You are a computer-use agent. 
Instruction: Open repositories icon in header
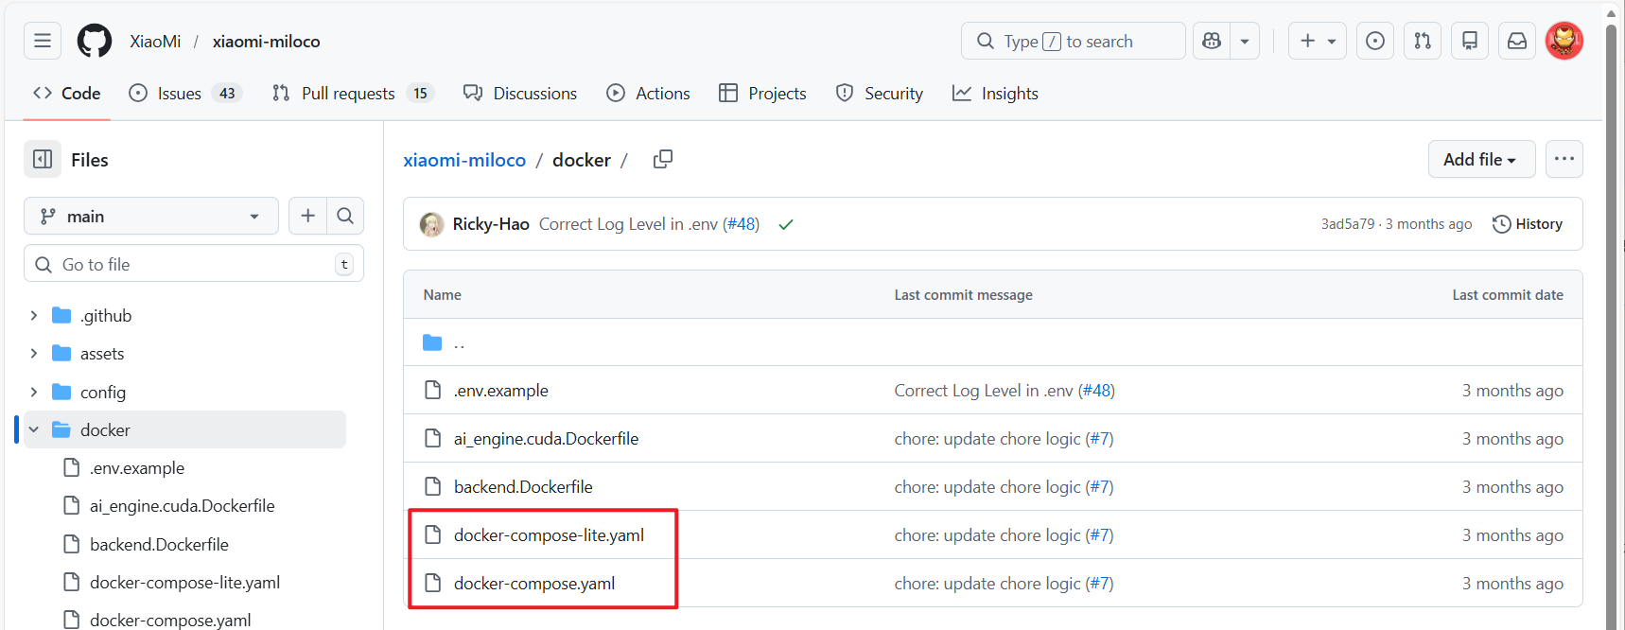tap(1470, 41)
